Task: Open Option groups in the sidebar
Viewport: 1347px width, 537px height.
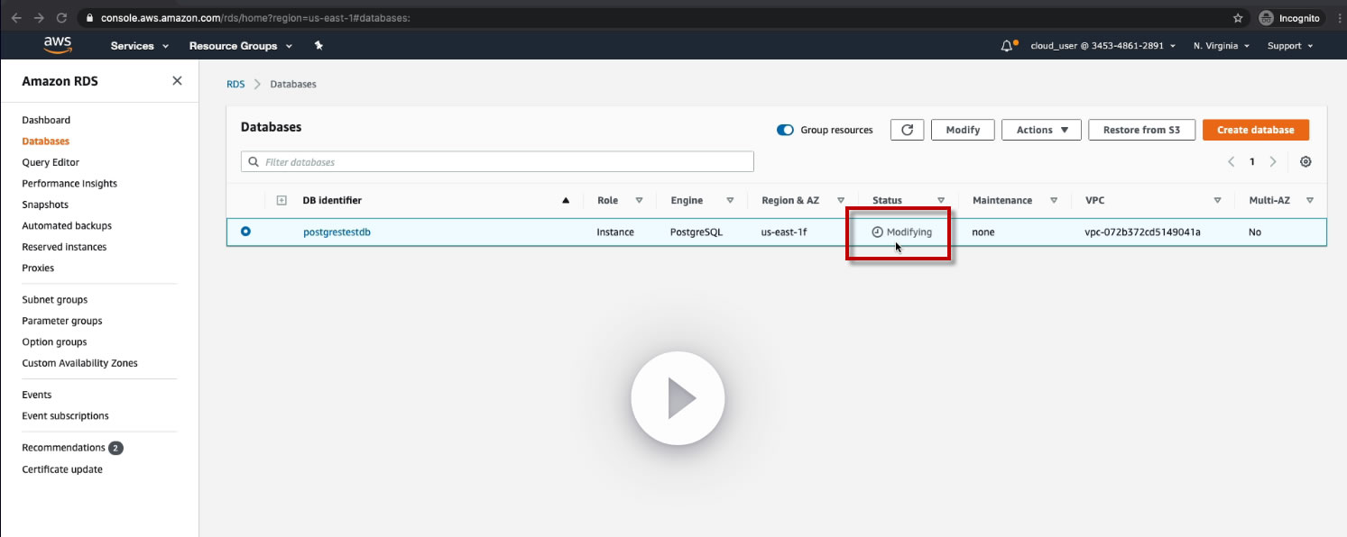Action: pyautogui.click(x=54, y=341)
